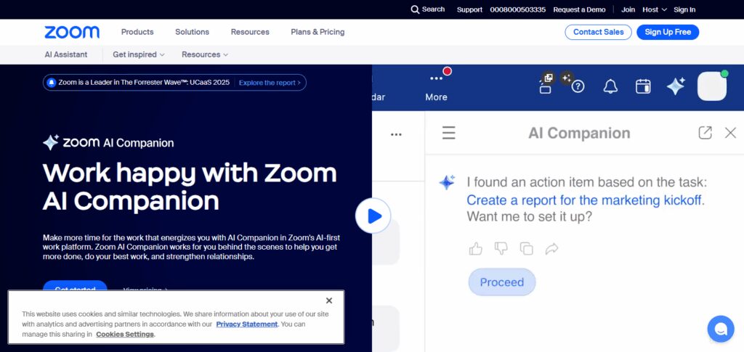Click the Search magnifier icon
The image size is (744, 352).
(x=415, y=9)
